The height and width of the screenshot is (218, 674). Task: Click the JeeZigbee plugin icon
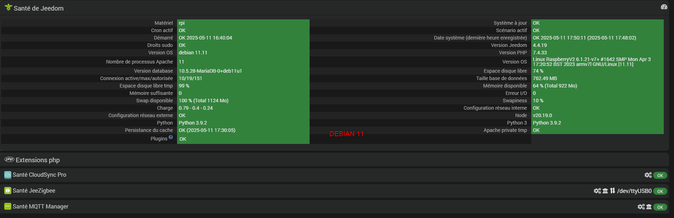(8, 191)
